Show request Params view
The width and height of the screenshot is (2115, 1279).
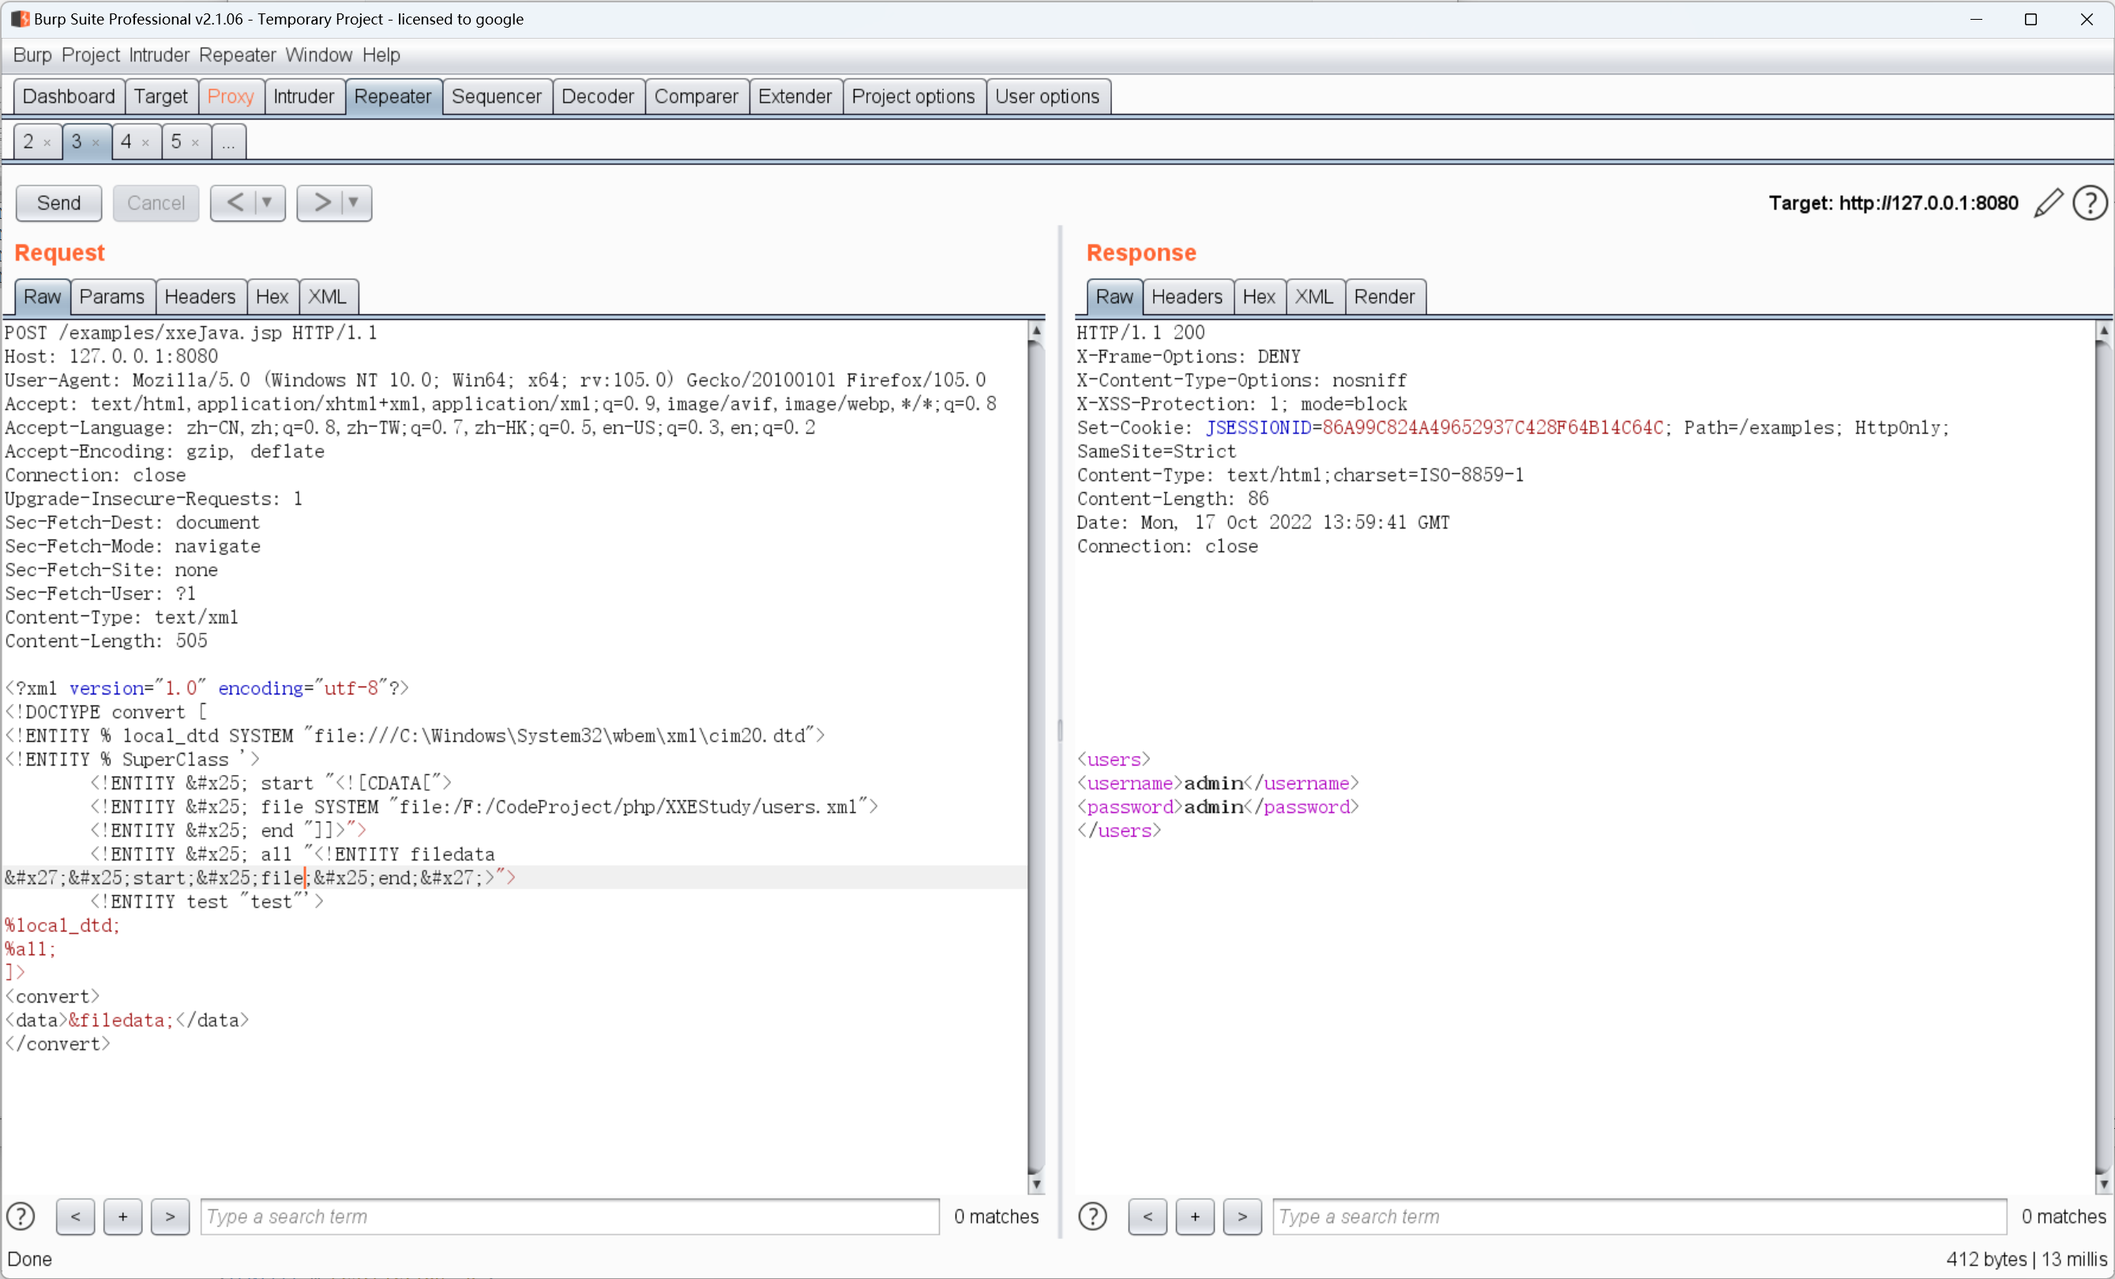click(112, 297)
